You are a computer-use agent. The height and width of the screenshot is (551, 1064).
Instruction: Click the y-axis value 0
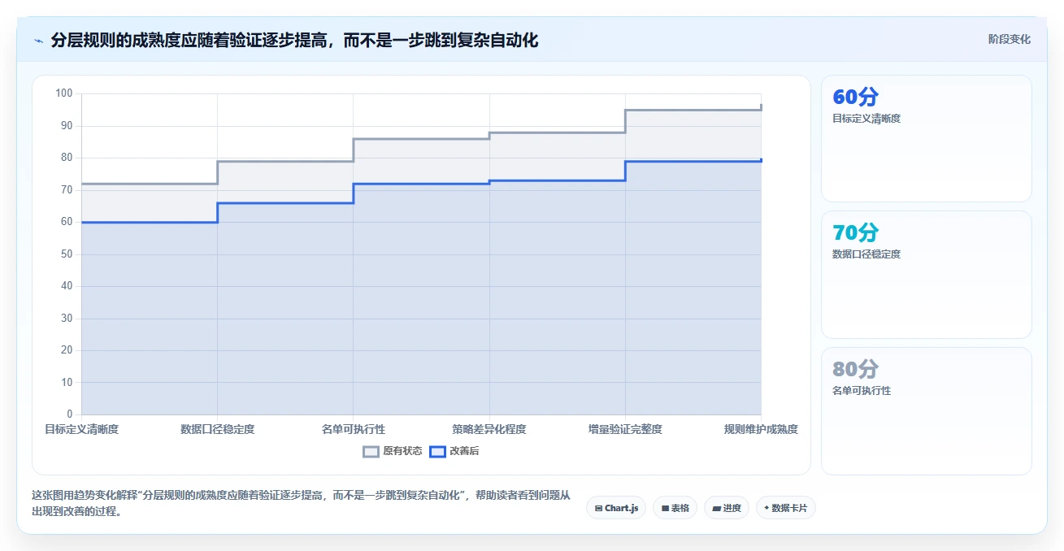70,414
